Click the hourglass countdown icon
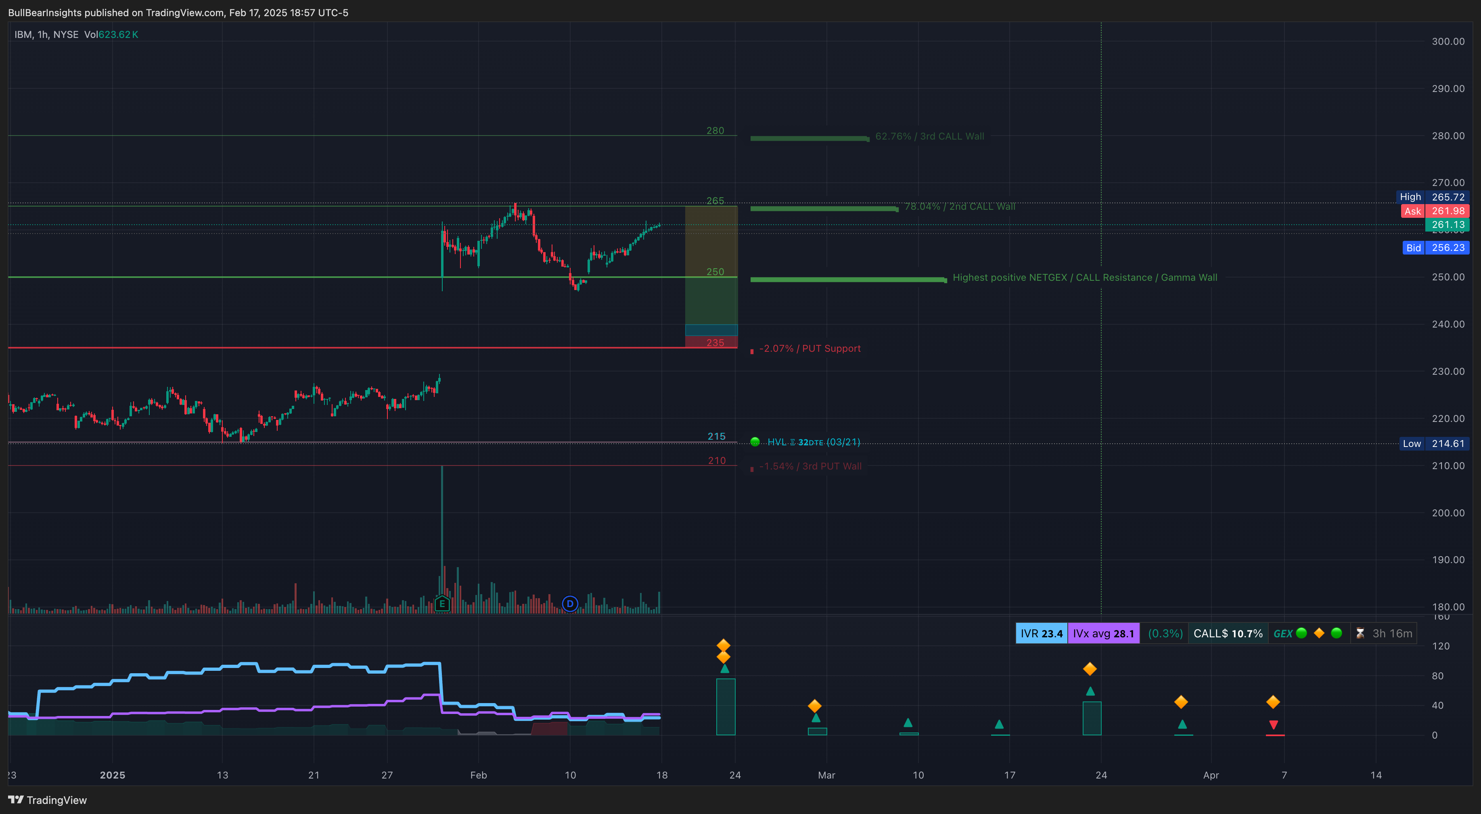Image resolution: width=1481 pixels, height=814 pixels. pyautogui.click(x=1360, y=634)
